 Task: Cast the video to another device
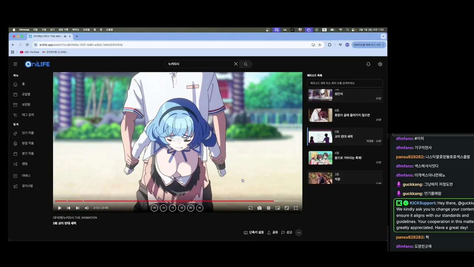click(250, 208)
